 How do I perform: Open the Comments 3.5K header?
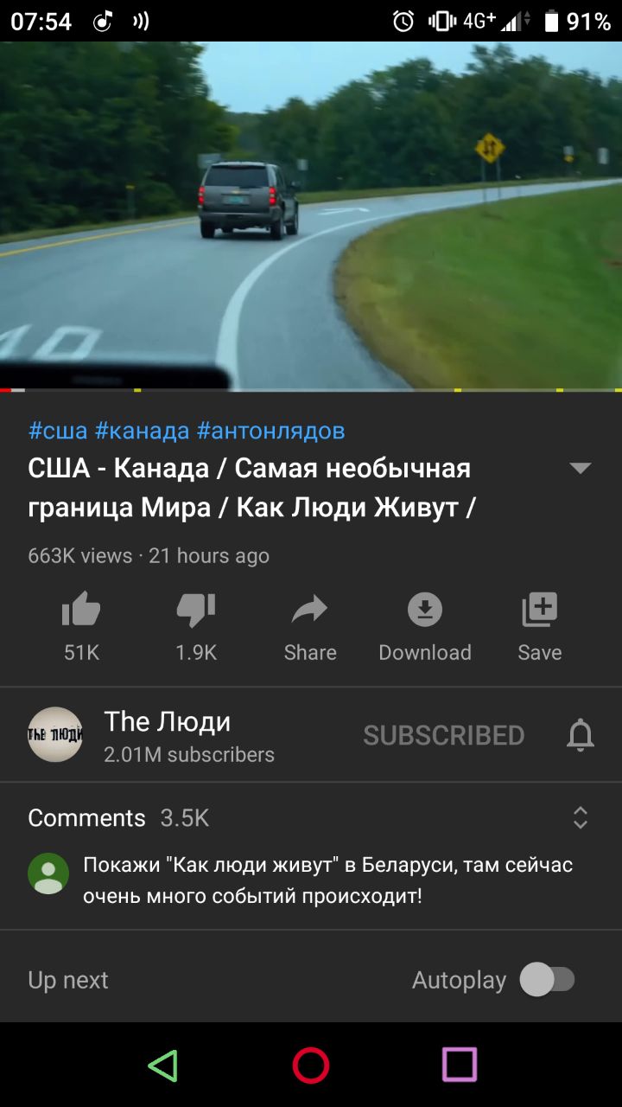[x=118, y=818]
